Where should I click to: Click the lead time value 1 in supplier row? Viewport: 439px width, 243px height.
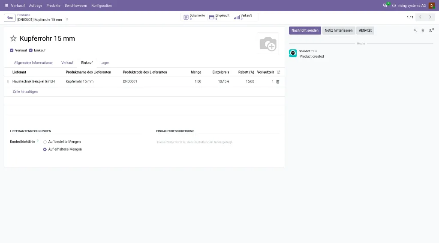point(272,82)
